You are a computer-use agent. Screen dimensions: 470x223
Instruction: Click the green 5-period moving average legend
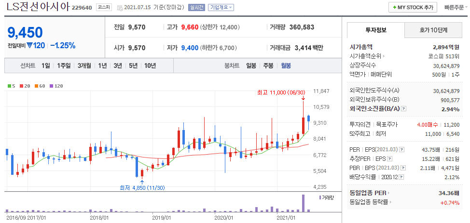(12, 86)
